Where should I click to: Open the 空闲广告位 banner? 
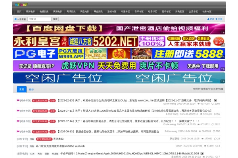[x=119, y=78]
